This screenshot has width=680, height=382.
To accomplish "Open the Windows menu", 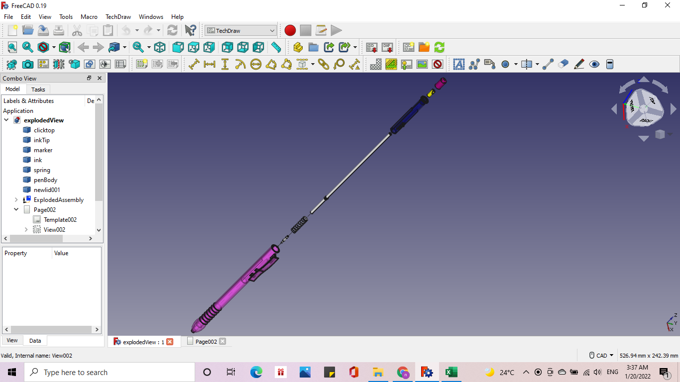I will 151,16.
